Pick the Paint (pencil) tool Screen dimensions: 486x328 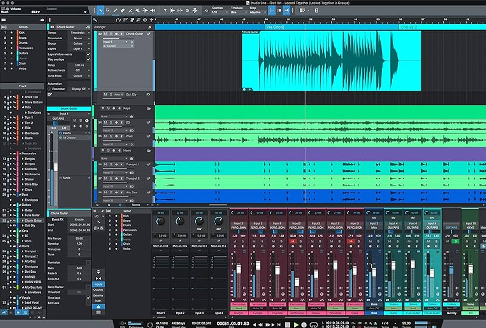pos(130,10)
